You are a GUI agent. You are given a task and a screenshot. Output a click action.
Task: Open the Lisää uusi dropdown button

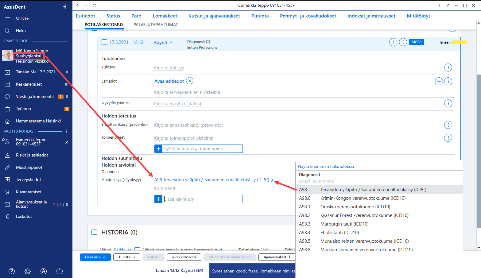pyautogui.click(x=95, y=257)
